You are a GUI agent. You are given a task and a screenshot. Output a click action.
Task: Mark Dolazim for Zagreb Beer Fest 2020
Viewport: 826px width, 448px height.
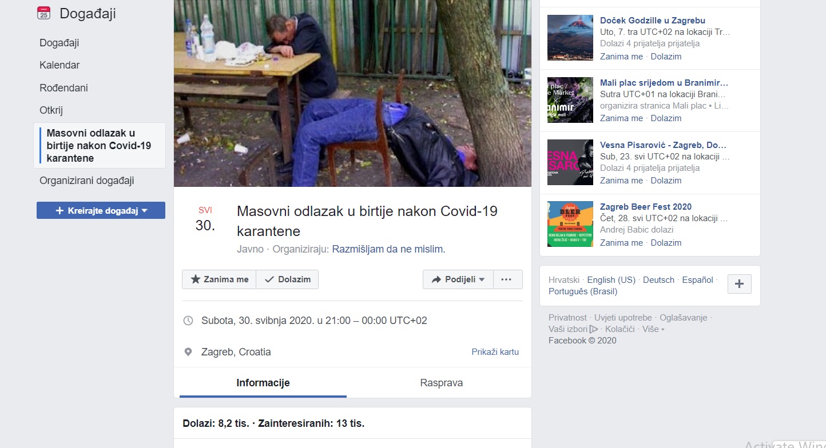click(x=666, y=243)
